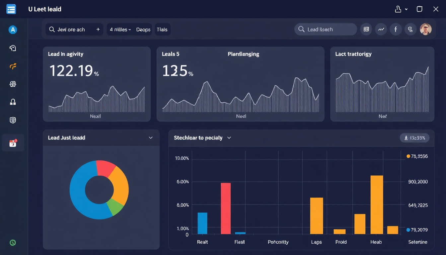Open the table grid icon next to the search box
The height and width of the screenshot is (255, 446).
(366, 30)
